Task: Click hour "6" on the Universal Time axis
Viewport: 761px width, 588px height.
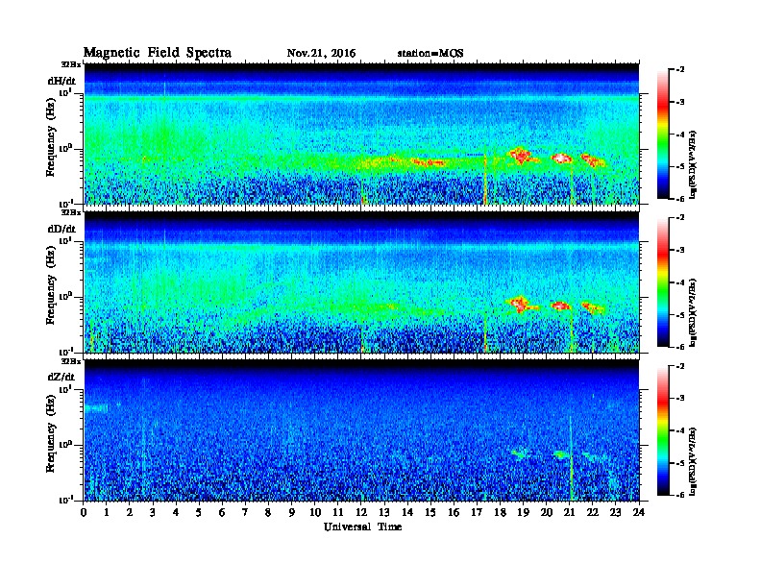Action: point(222,512)
